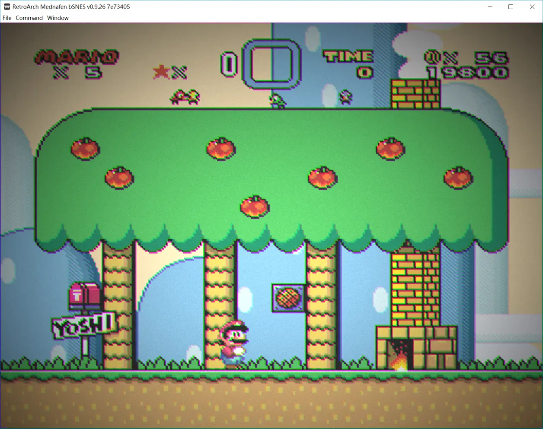
Task: Open the Window menu
Action: coord(58,18)
